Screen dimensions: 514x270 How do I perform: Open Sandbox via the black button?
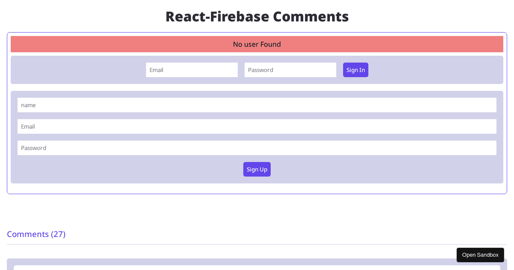480,255
